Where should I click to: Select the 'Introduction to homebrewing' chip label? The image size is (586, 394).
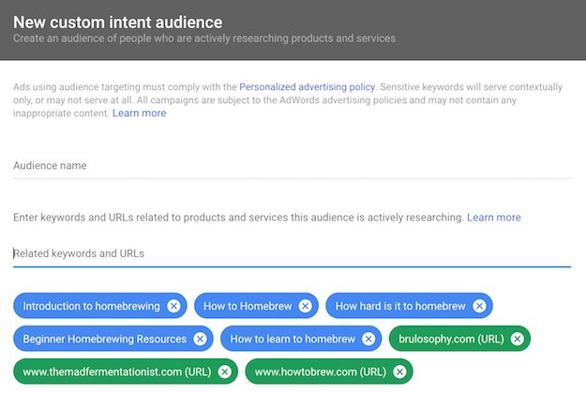(90, 306)
